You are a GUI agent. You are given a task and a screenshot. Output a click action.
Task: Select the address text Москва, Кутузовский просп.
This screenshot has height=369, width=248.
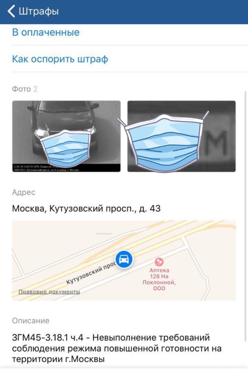(86, 208)
